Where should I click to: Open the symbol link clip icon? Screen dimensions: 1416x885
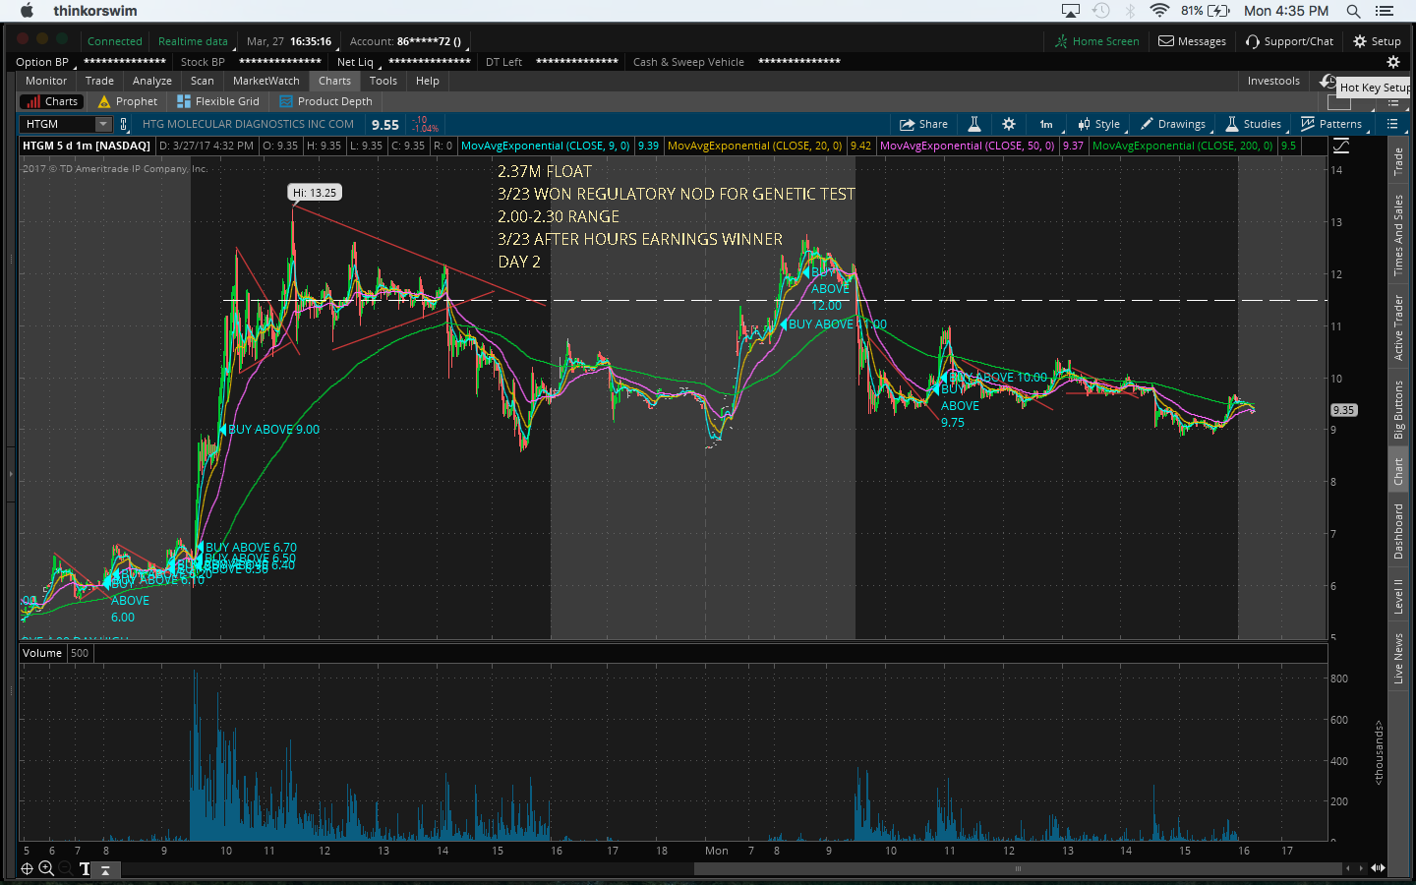click(x=124, y=124)
